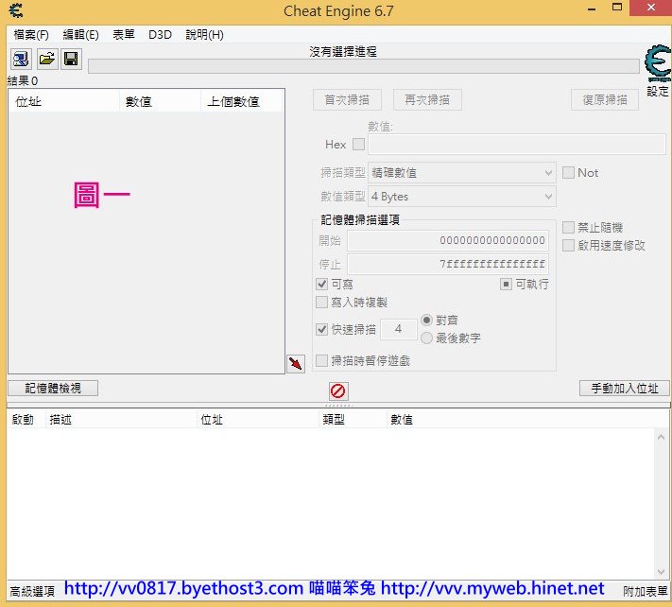Click the 結果 0 results count label

point(23,81)
